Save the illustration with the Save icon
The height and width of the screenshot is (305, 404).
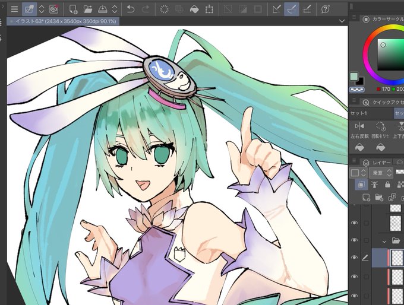(103, 9)
